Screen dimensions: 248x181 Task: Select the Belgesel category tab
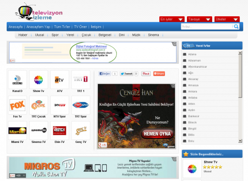tap(105, 35)
